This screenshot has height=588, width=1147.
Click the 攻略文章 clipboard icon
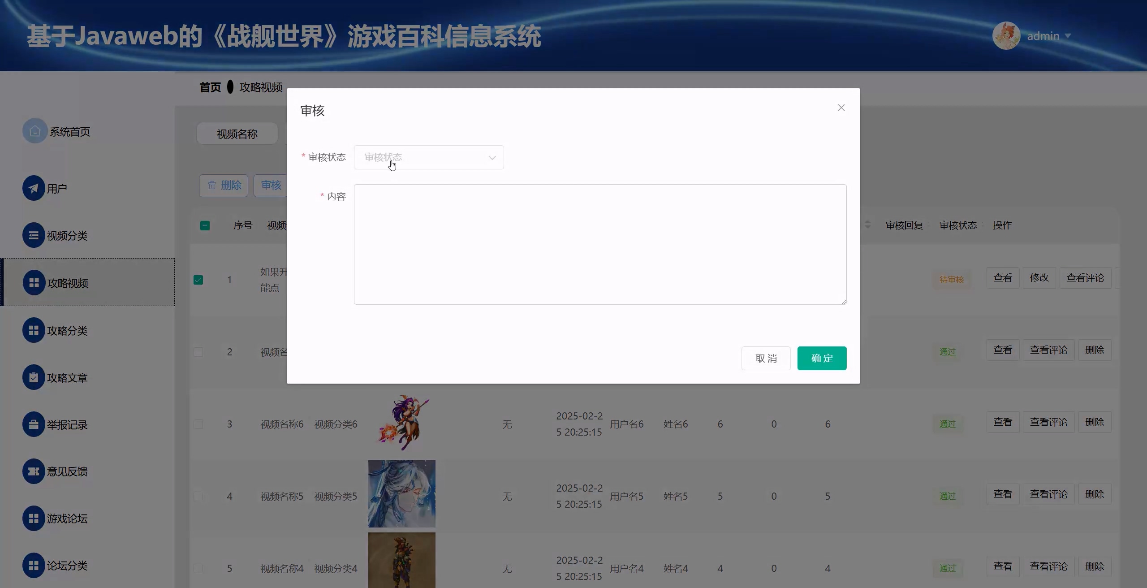click(x=34, y=377)
